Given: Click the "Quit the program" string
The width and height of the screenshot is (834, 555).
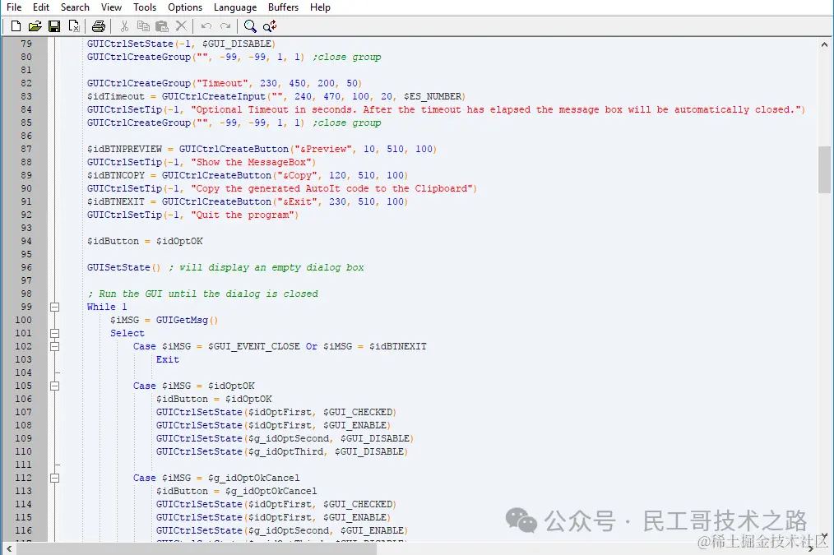Looking at the screenshot, I should tap(243, 215).
